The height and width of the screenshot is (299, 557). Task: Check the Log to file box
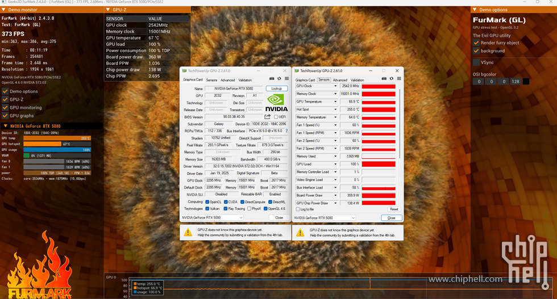[x=298, y=209]
